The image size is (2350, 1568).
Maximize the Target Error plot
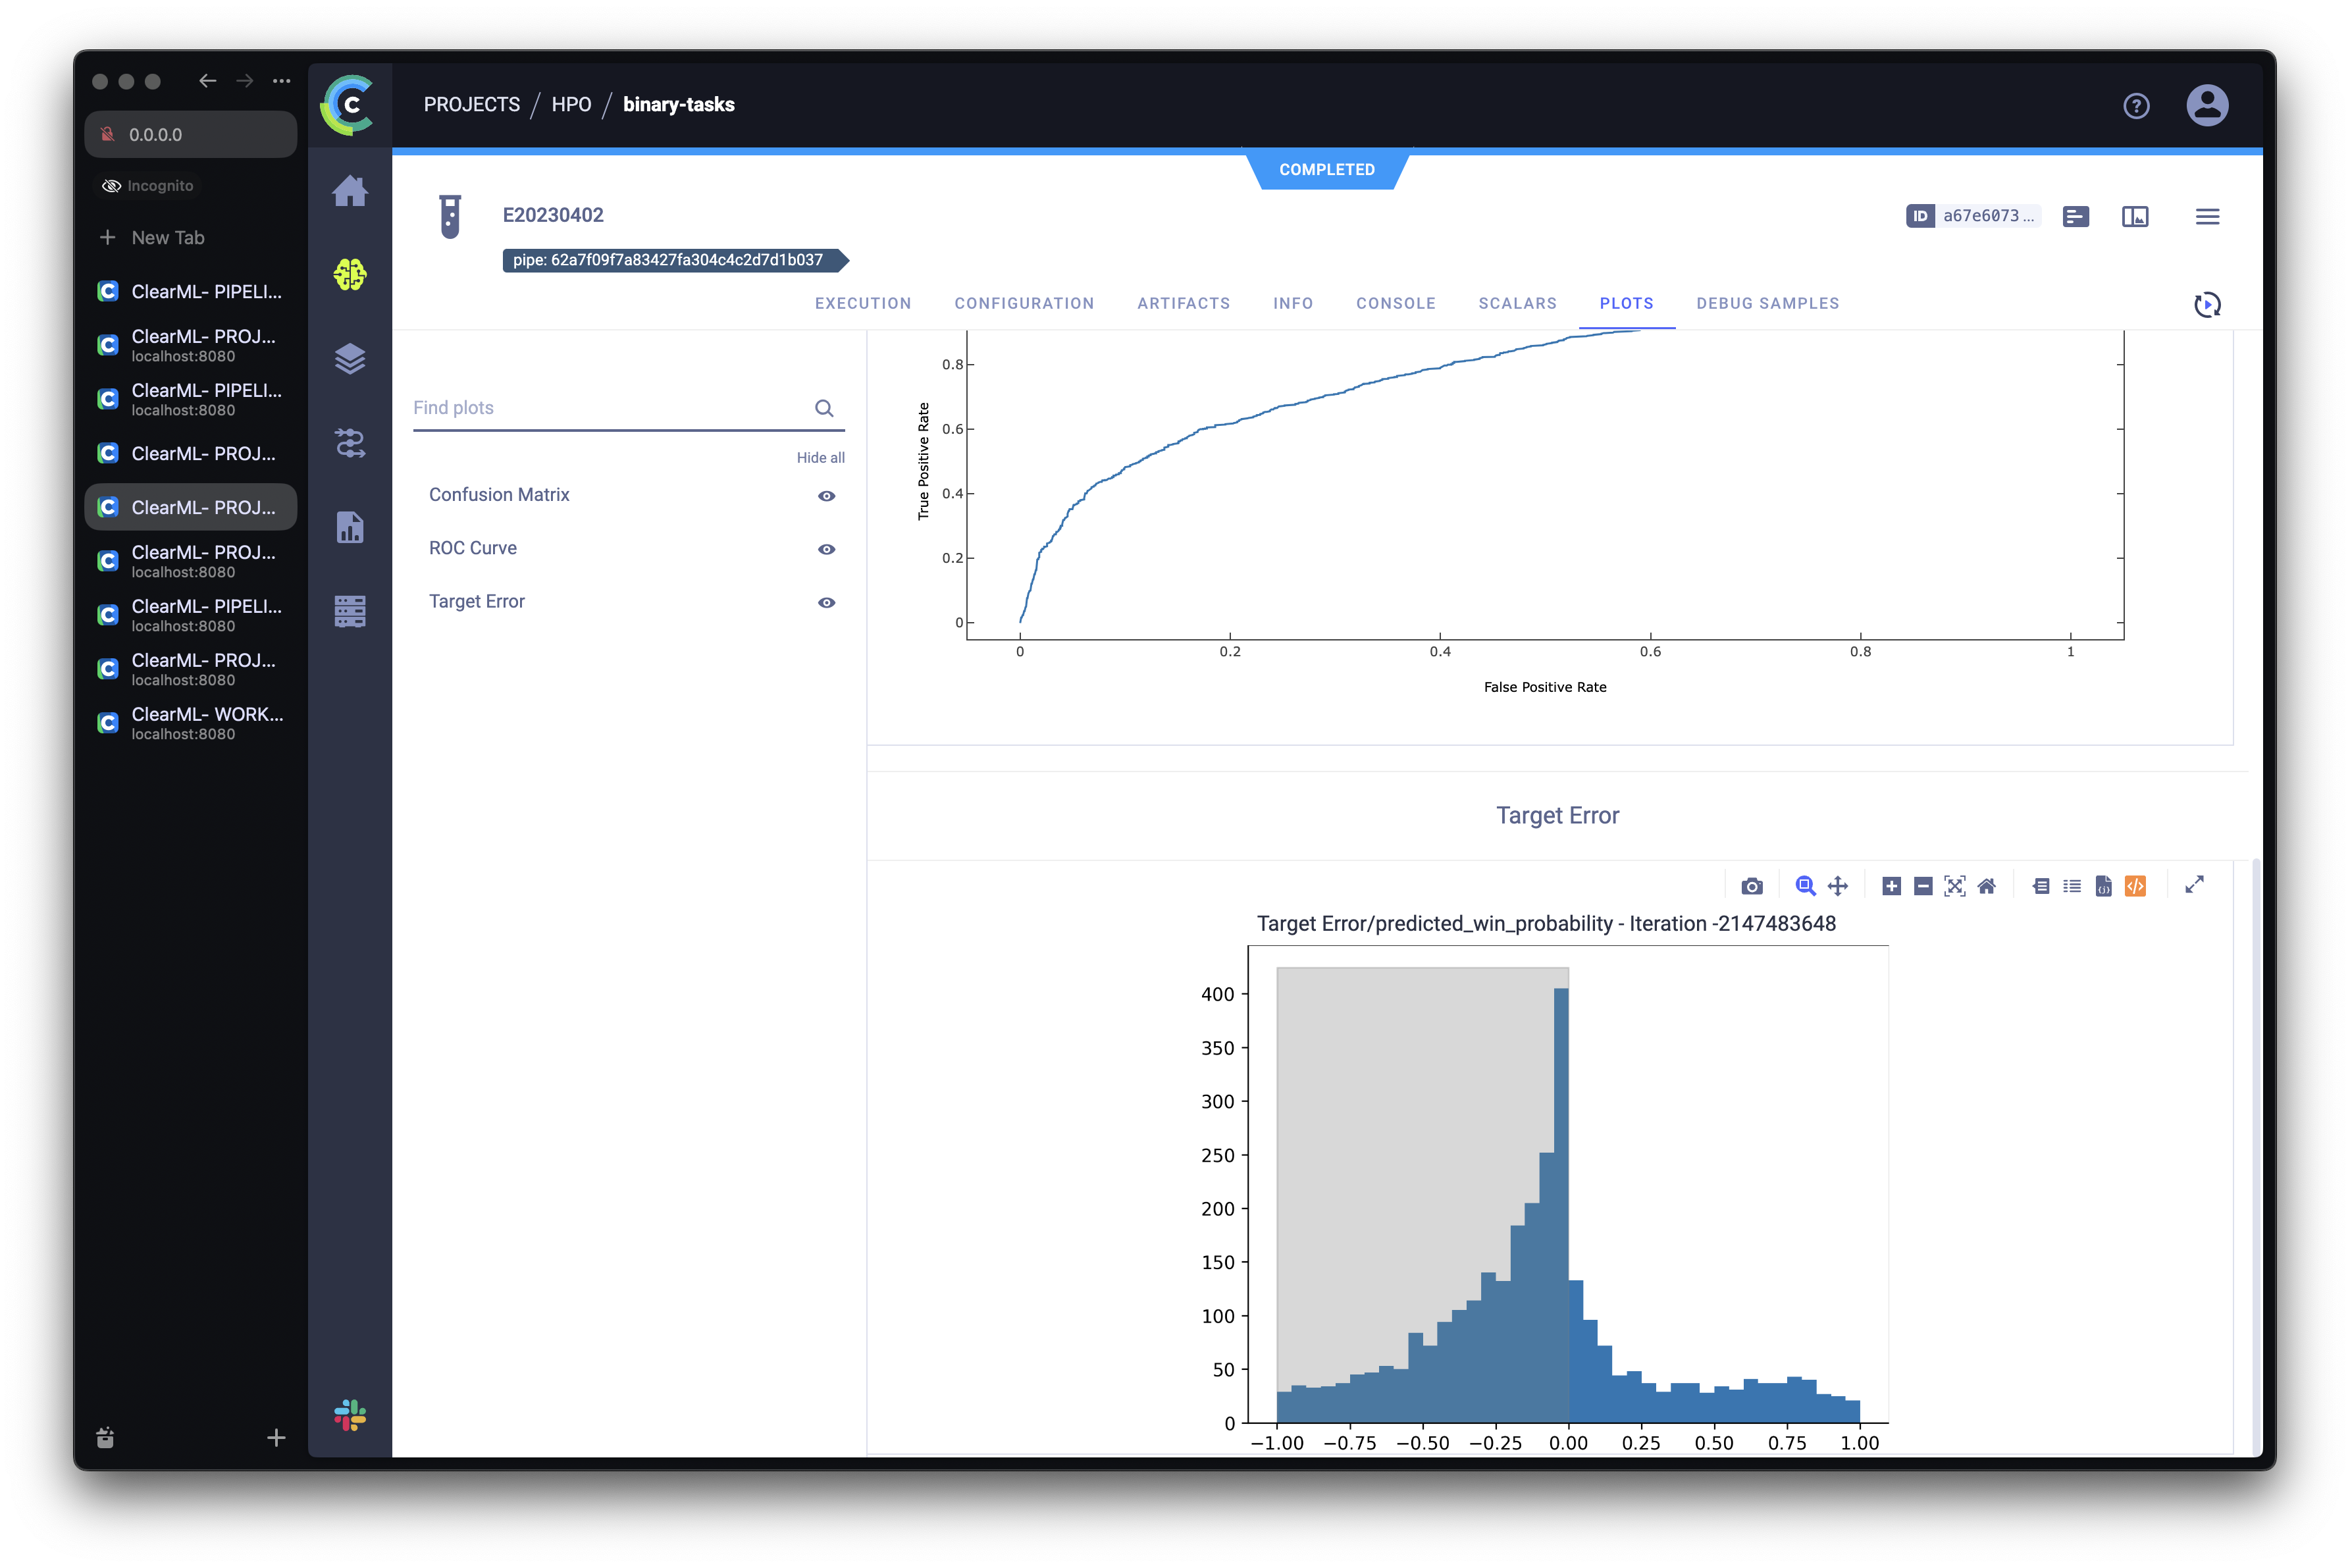[x=2194, y=885]
